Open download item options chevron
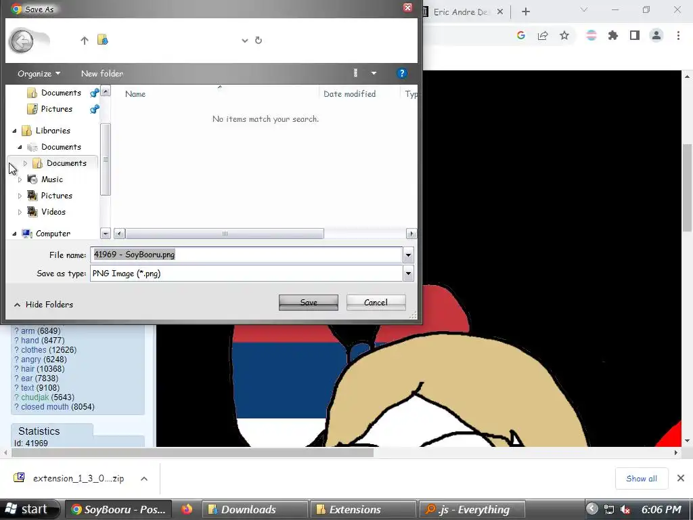The height and width of the screenshot is (520, 693). click(144, 479)
